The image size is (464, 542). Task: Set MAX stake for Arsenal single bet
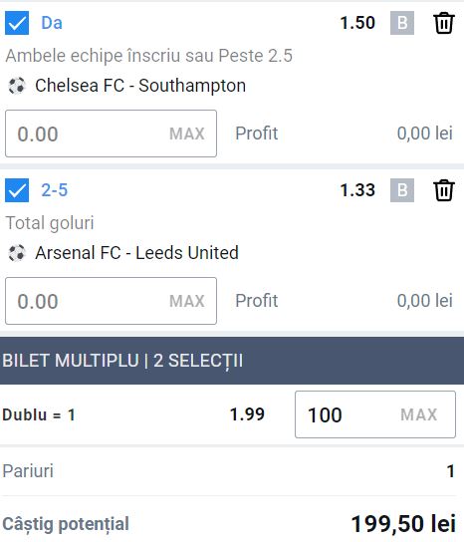[x=187, y=301]
